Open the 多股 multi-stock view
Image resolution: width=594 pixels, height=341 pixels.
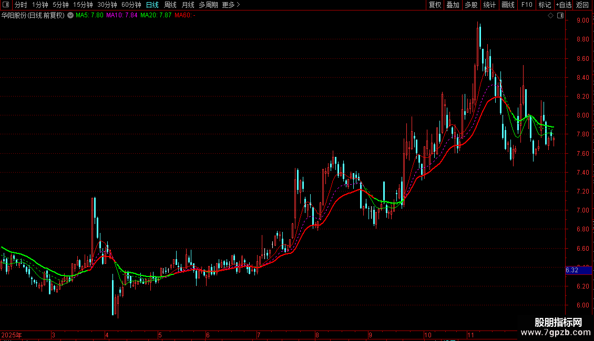(x=472, y=5)
